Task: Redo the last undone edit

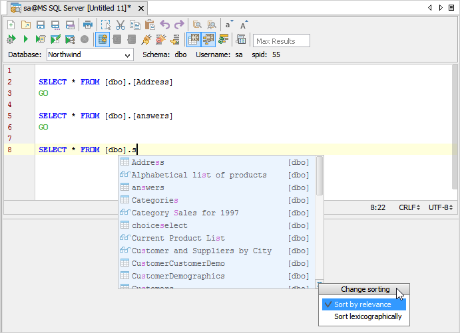Action: click(x=179, y=25)
